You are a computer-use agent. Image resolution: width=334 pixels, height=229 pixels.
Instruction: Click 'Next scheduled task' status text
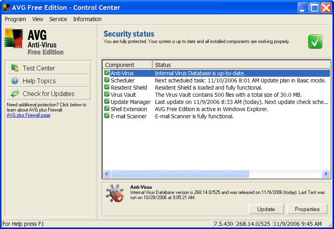pyautogui.click(x=240, y=80)
